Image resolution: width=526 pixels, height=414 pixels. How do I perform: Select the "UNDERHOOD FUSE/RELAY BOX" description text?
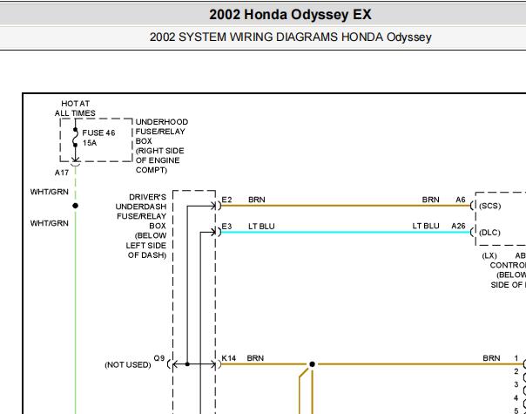(x=162, y=146)
